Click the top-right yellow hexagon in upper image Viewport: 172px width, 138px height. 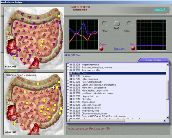59,16
